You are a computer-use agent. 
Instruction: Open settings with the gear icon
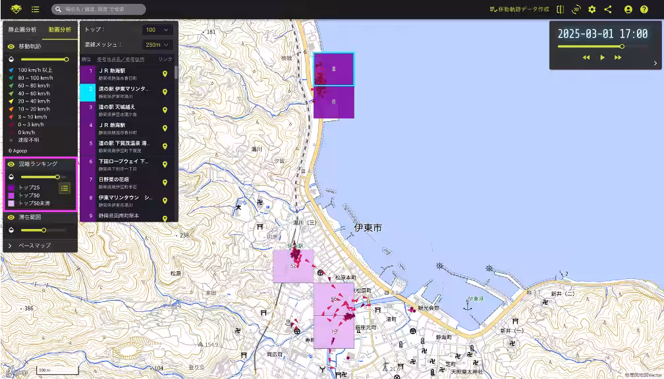592,9
